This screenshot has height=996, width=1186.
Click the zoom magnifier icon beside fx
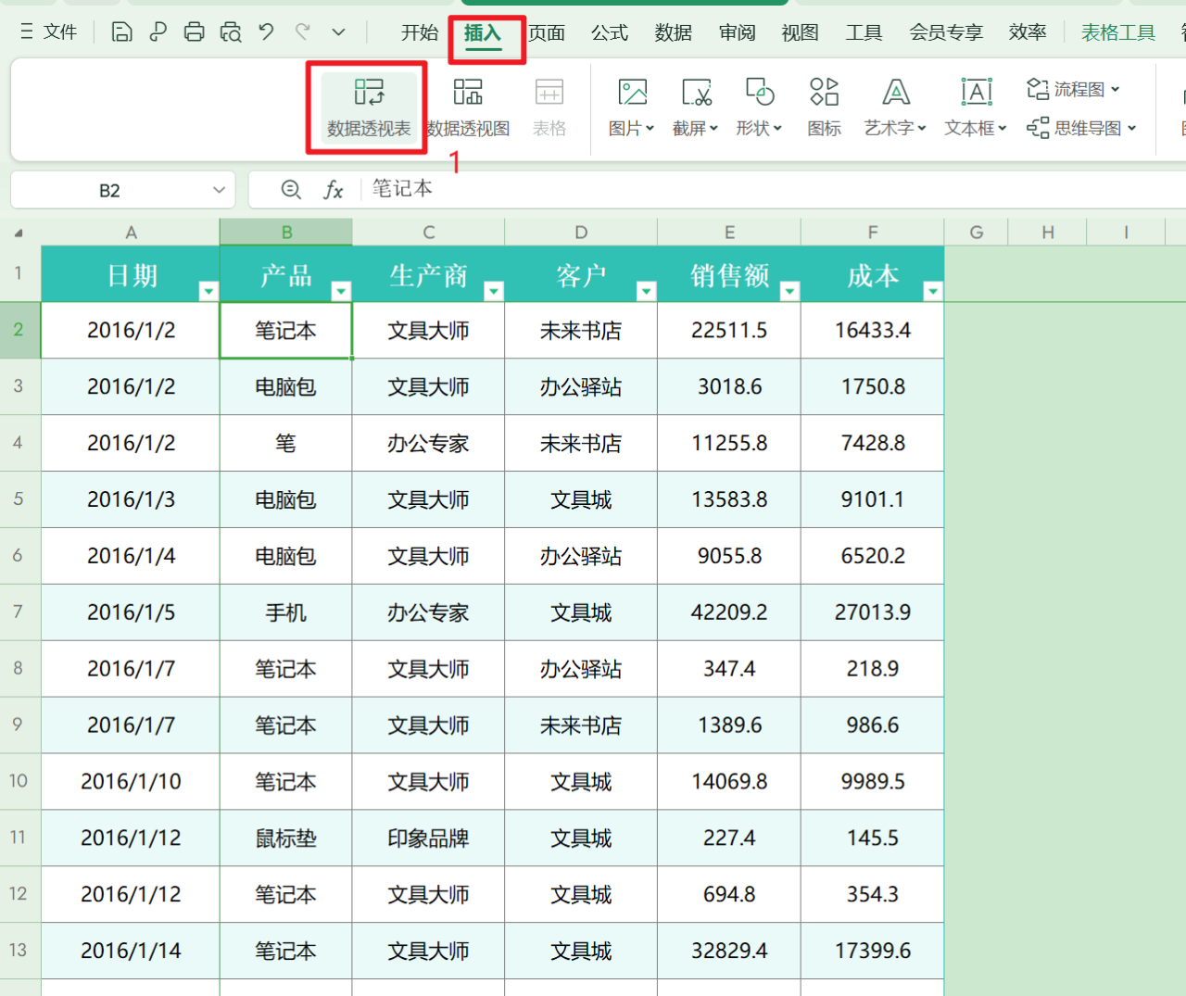tap(291, 190)
